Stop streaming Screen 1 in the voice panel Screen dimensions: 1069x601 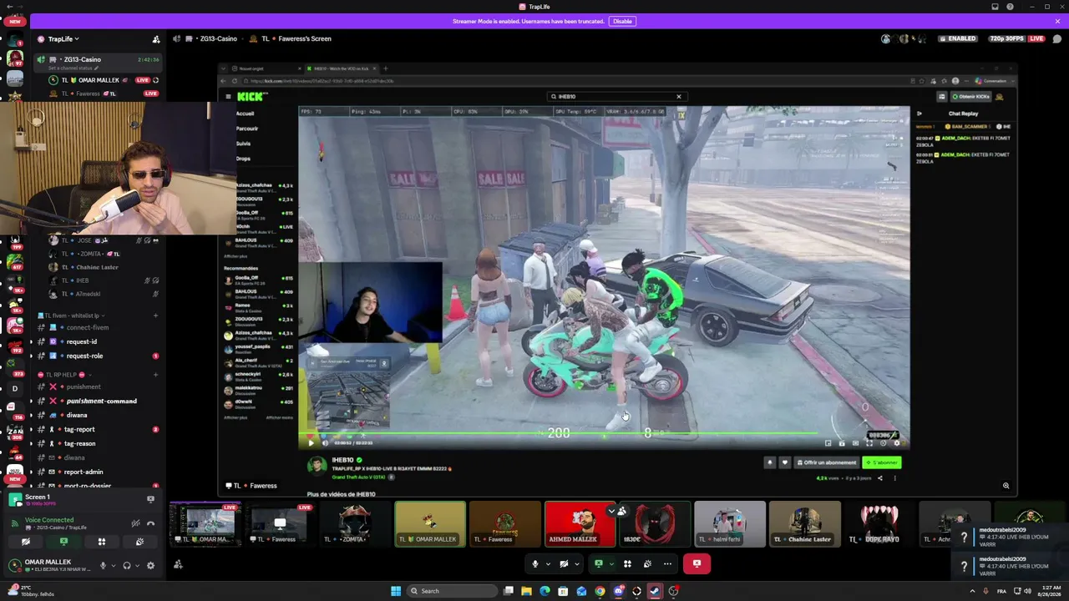pyautogui.click(x=150, y=499)
